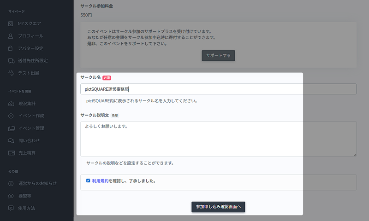Click the テスト出展 icon
The height and width of the screenshot is (221, 369).
[11, 73]
